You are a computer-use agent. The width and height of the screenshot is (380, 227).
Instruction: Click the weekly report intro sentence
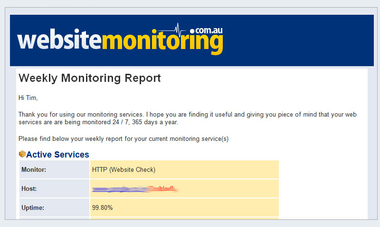[123, 139]
